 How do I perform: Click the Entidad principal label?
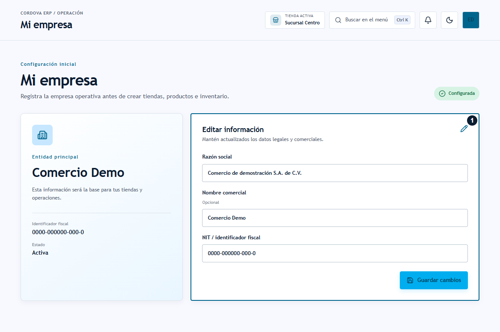coord(55,157)
